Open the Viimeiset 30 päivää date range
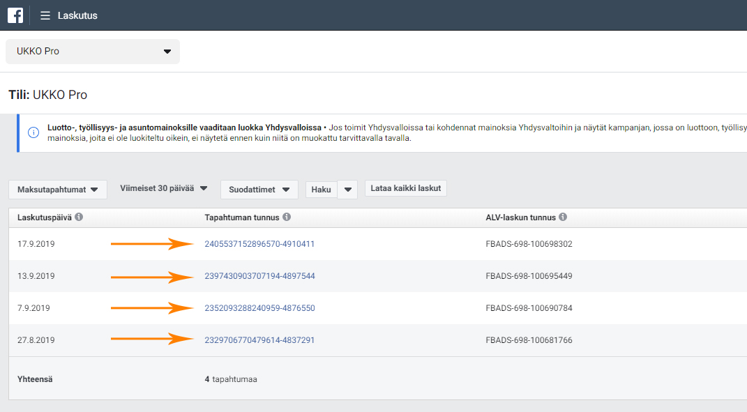The width and height of the screenshot is (747, 412). (163, 189)
